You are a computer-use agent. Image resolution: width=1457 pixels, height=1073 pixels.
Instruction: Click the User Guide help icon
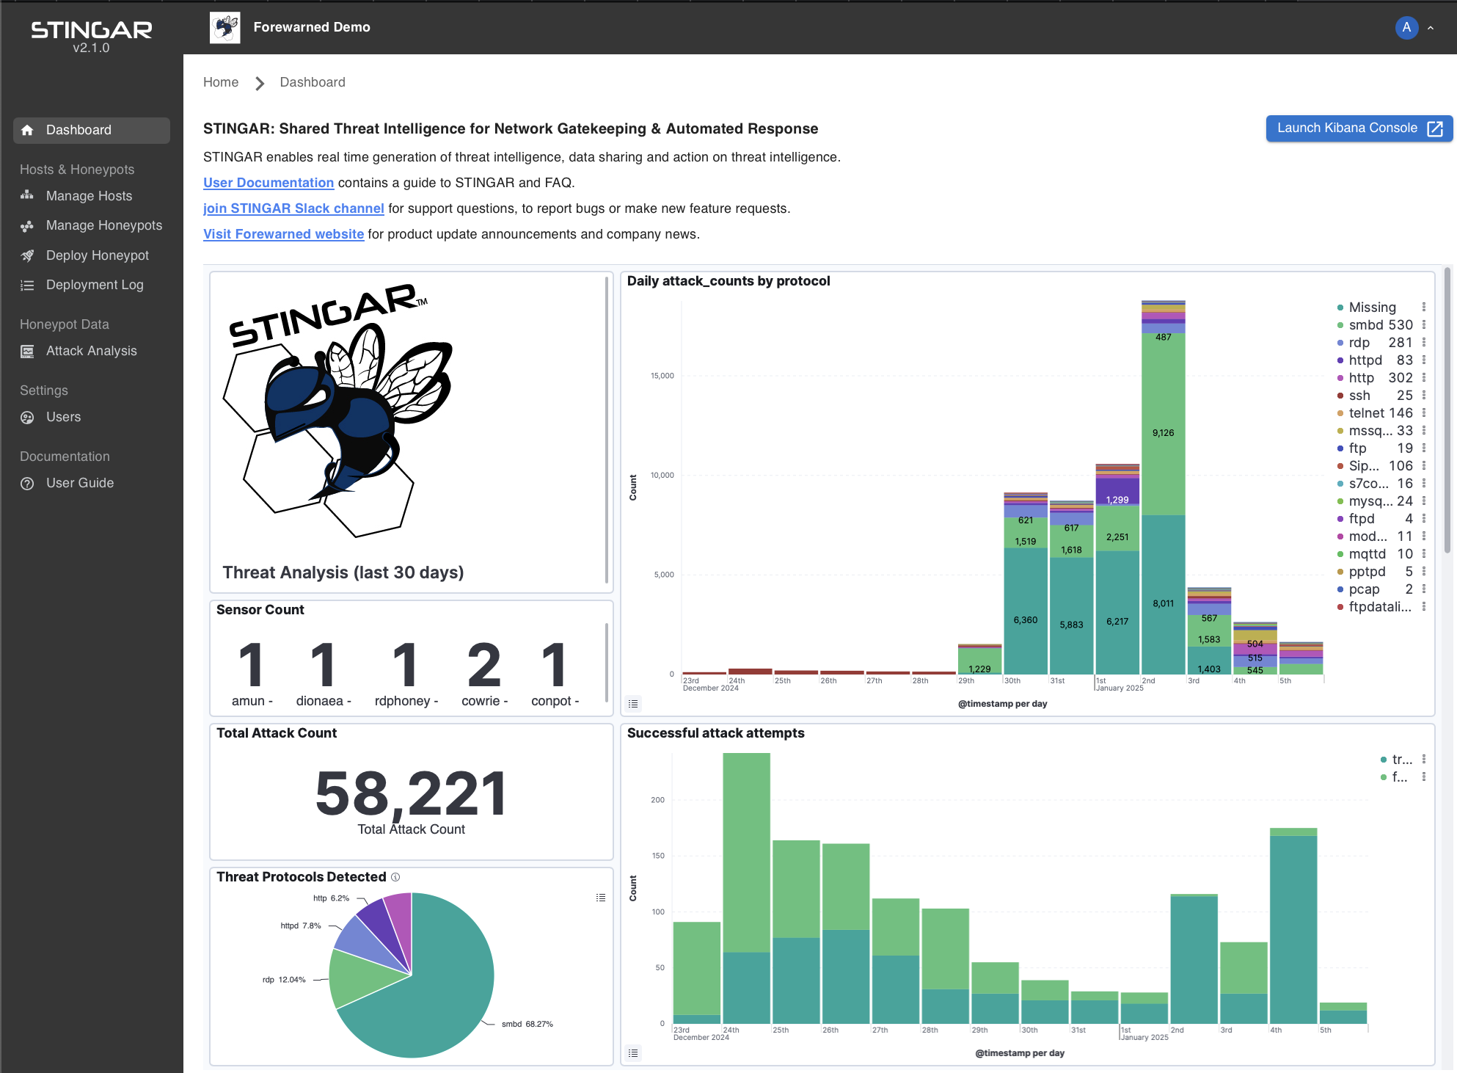coord(27,484)
